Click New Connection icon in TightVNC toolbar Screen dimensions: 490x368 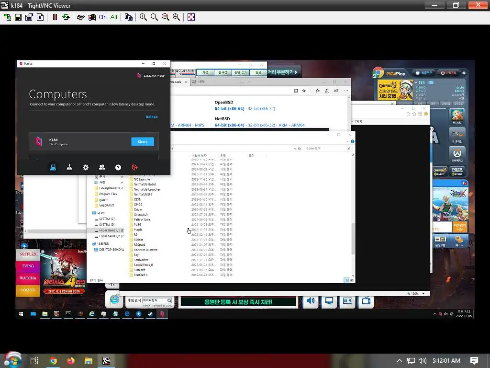7,17
